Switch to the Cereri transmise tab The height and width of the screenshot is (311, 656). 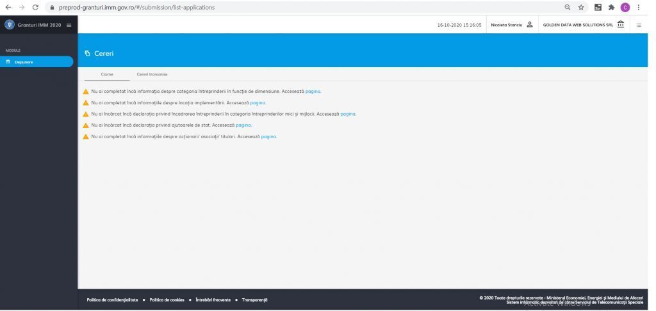pos(152,74)
